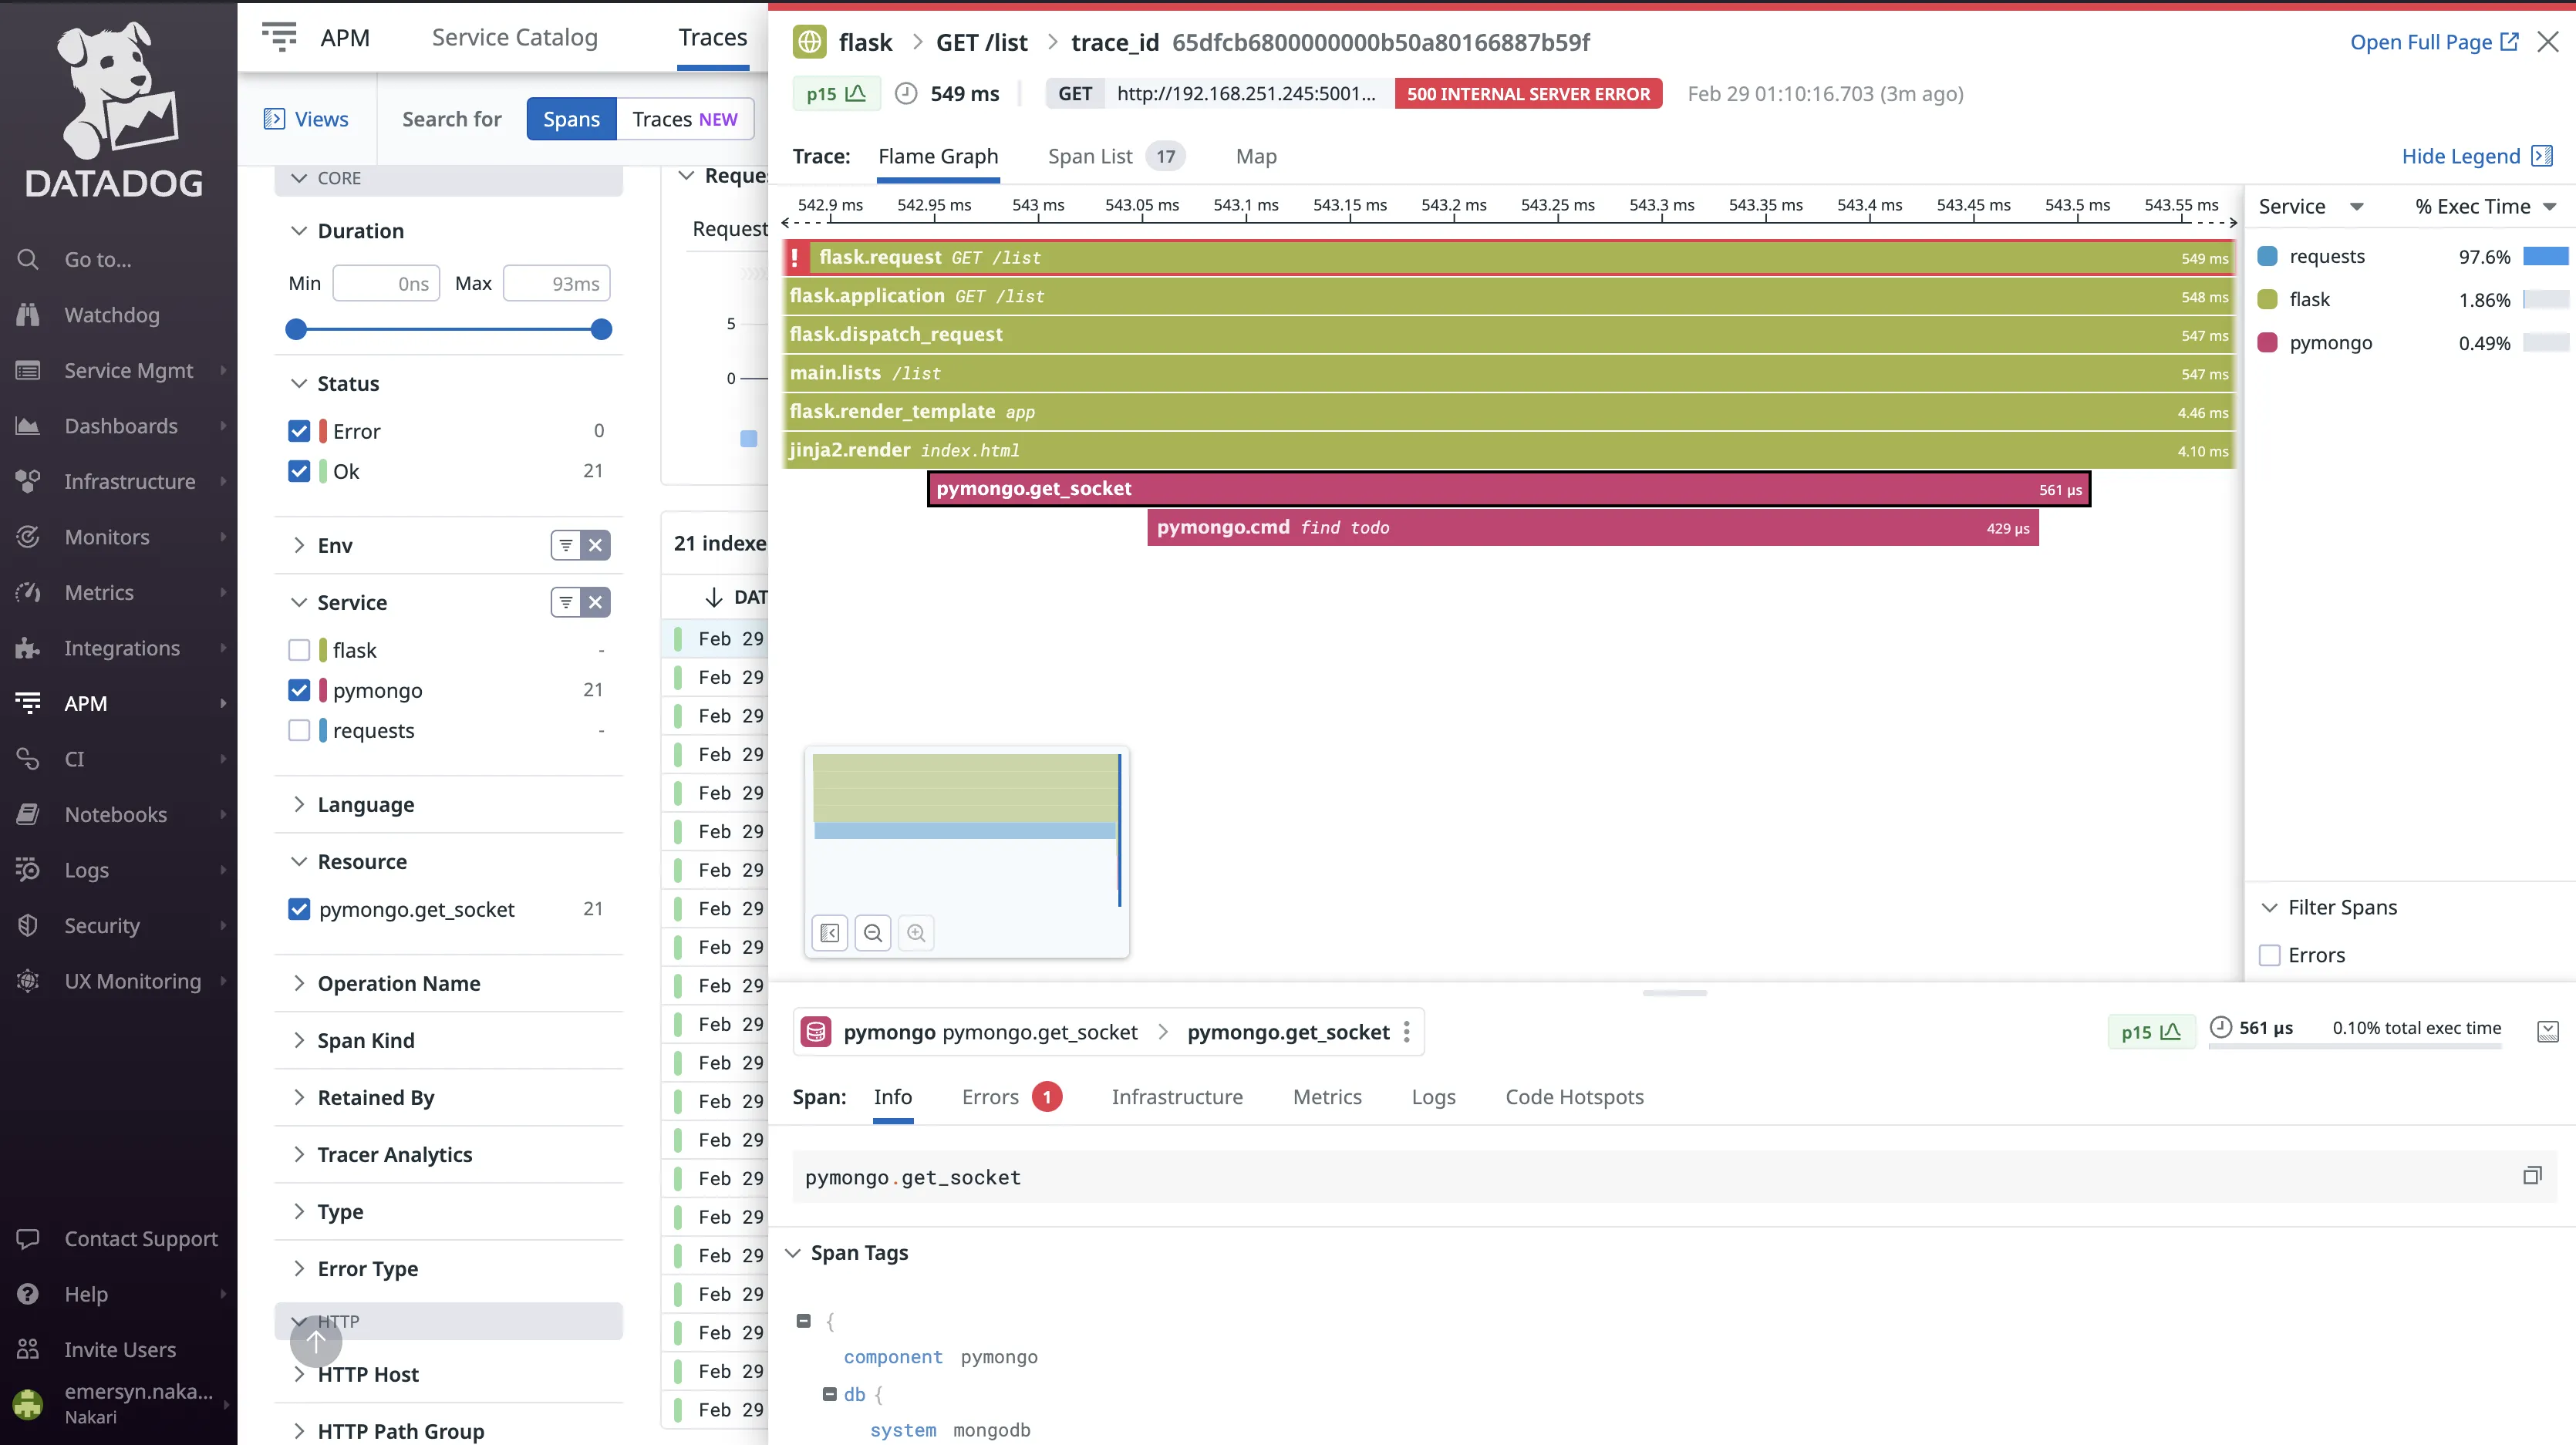Click the minimap zoom out icon
Image resolution: width=2576 pixels, height=1445 pixels.
(x=872, y=933)
